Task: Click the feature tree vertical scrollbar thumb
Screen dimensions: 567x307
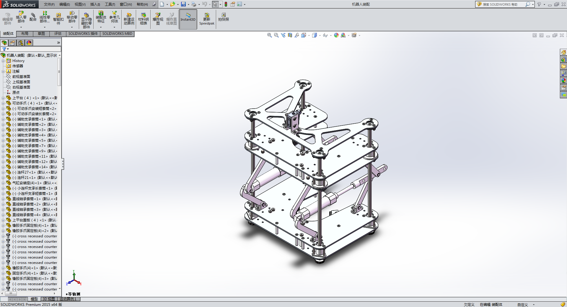Action: 59,72
